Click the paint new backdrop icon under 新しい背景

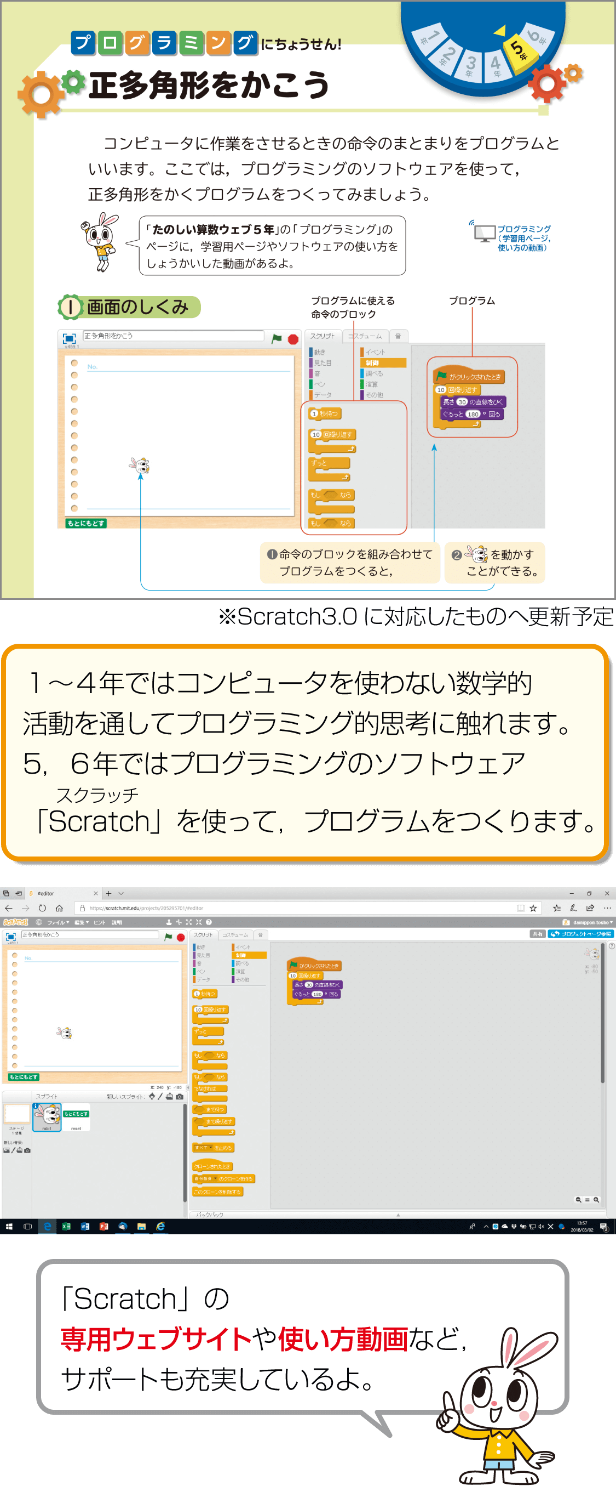click(x=13, y=1150)
